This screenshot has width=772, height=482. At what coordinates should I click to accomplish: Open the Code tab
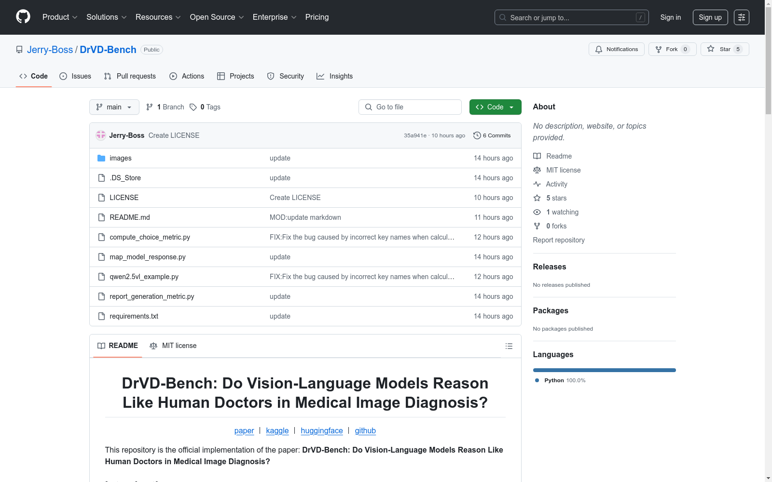[x=33, y=76]
